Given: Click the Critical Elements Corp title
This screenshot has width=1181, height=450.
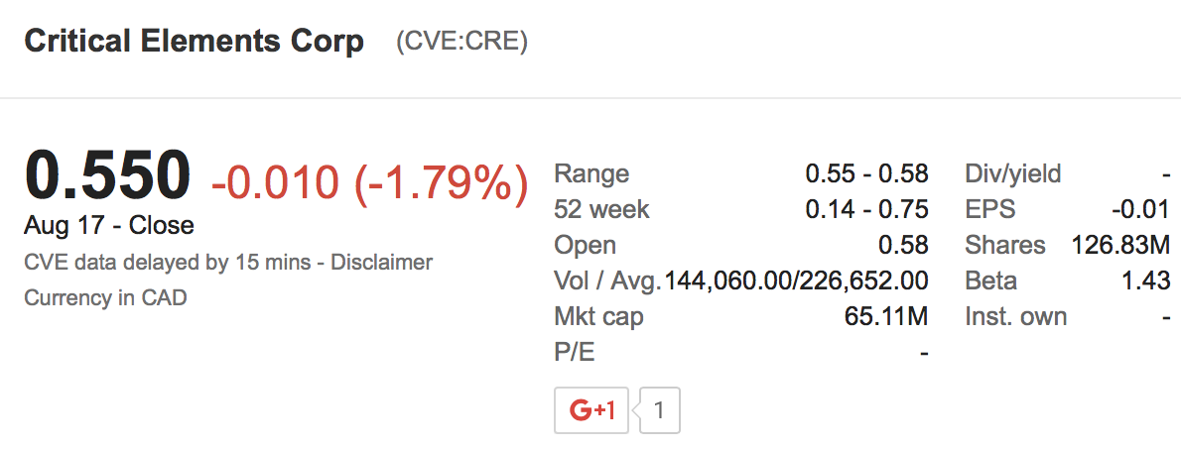Looking at the screenshot, I should (195, 42).
